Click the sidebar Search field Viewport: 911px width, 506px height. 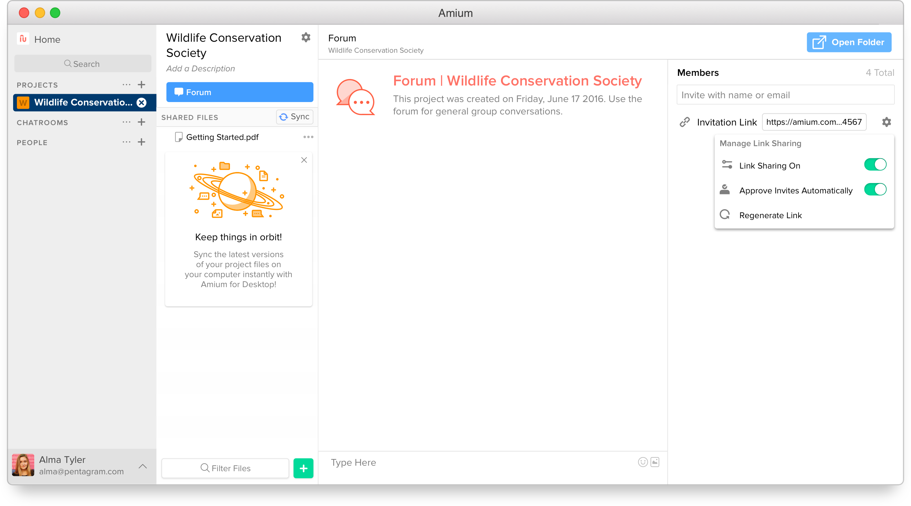pyautogui.click(x=83, y=64)
